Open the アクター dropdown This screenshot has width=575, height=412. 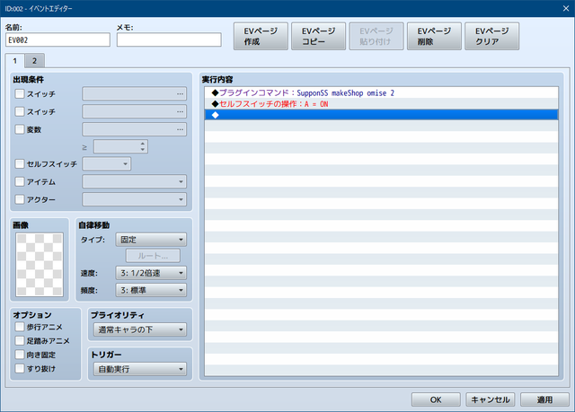[134, 199]
